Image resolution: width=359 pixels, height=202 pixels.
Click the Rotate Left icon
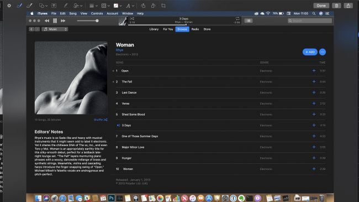coord(143,6)
